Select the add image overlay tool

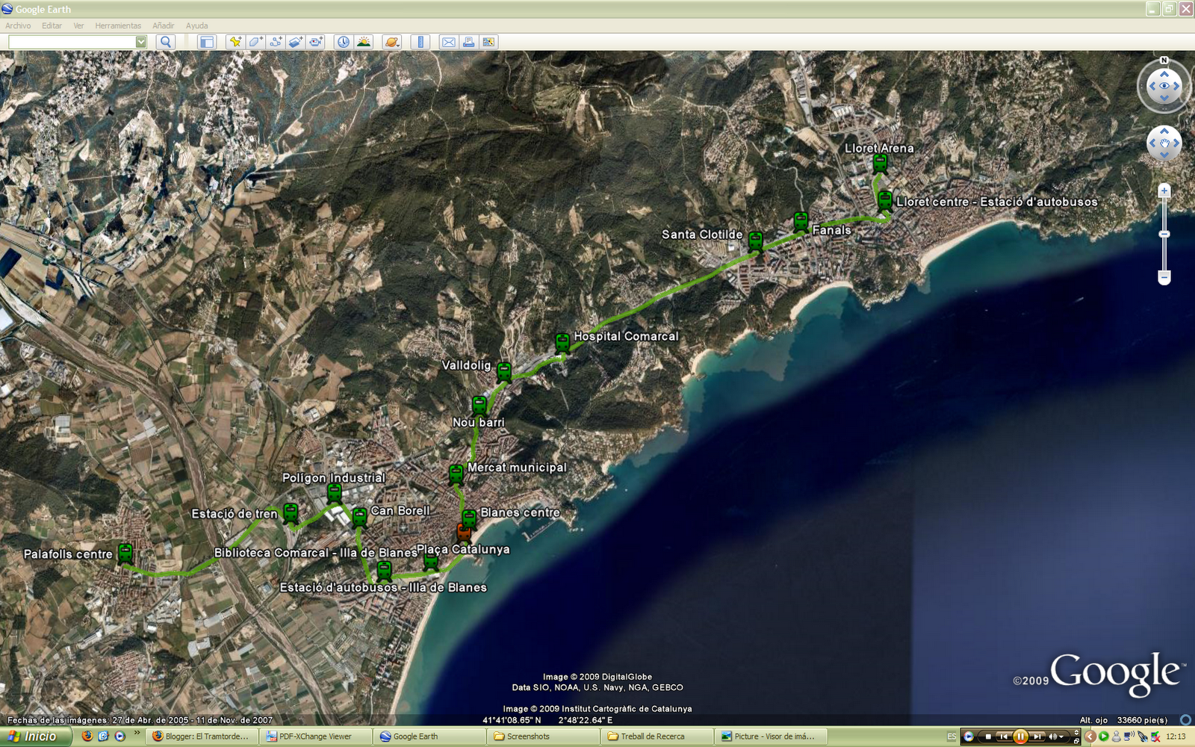[296, 42]
